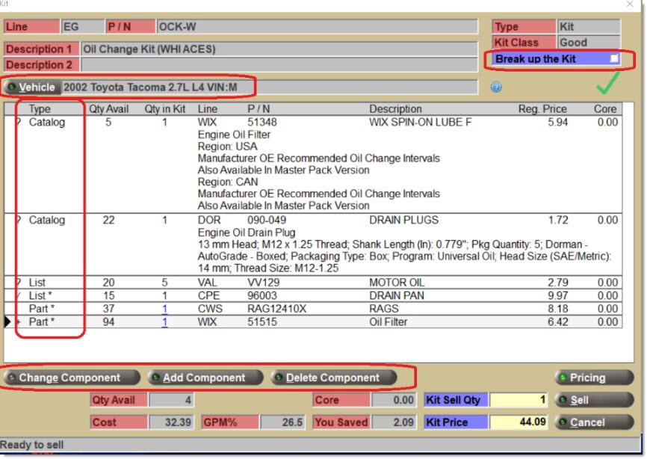Click the green checkmark icon

click(607, 84)
